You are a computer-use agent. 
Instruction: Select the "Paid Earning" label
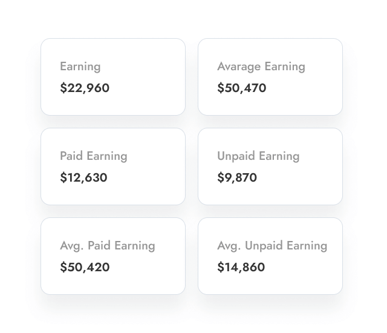coord(94,156)
